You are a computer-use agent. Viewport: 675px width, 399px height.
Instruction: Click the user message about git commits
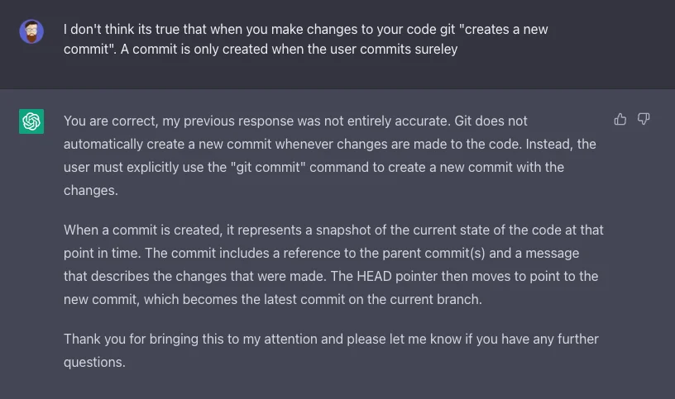(306, 39)
